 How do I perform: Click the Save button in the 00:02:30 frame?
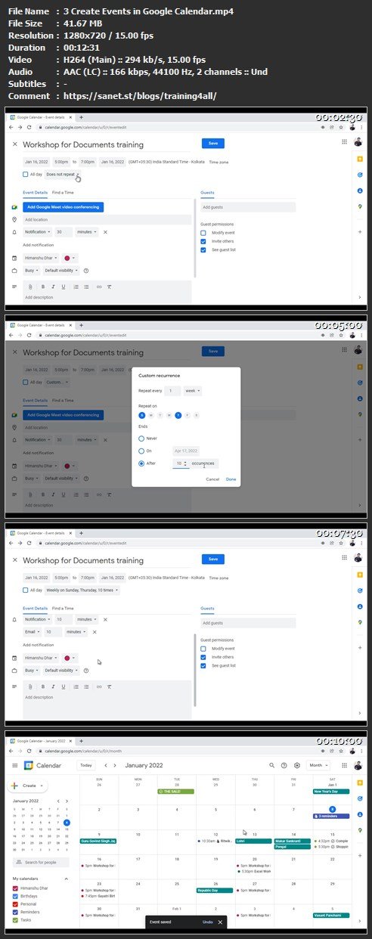(213, 143)
